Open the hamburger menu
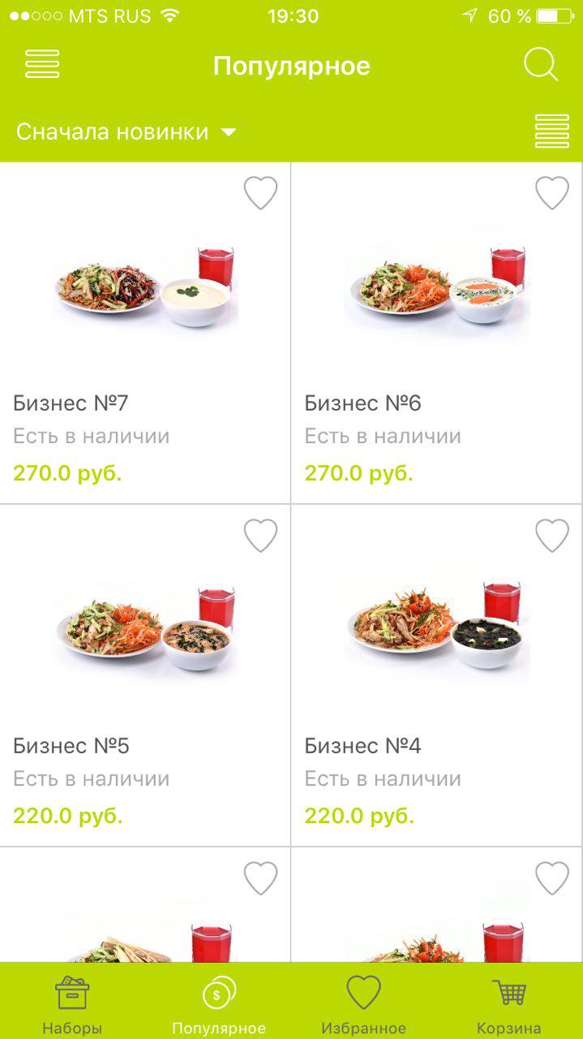The image size is (583, 1039). pos(42,64)
